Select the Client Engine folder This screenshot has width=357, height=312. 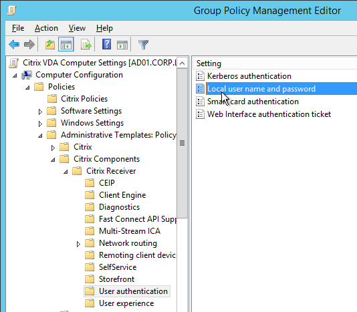pos(122,195)
